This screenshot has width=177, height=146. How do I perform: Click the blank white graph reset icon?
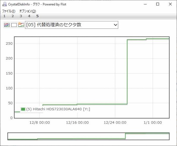pos(14,25)
